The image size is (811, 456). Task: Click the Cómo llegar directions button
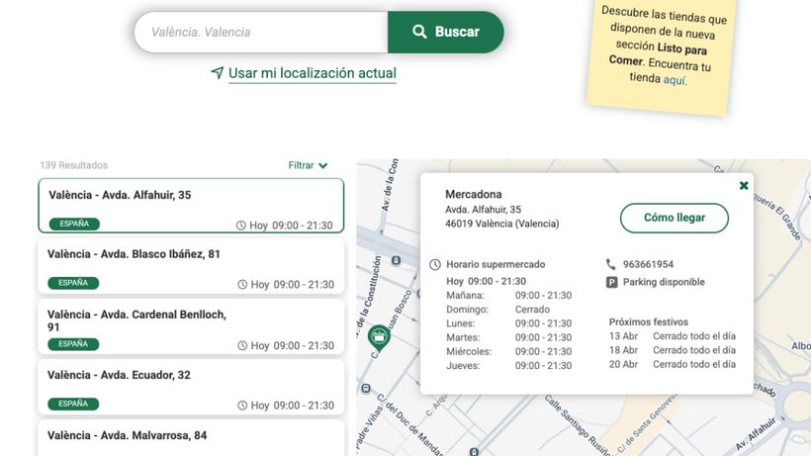pos(674,218)
